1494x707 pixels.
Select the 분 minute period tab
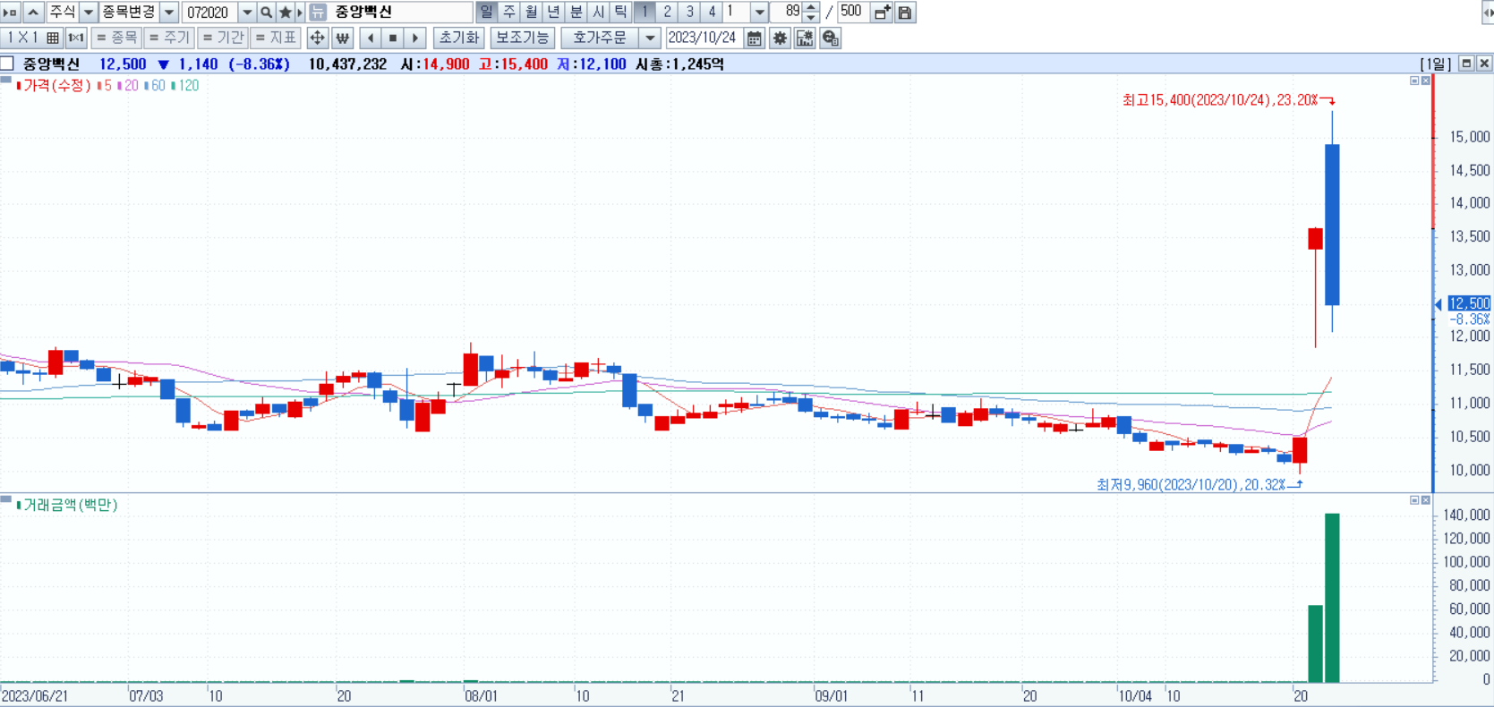click(x=576, y=13)
